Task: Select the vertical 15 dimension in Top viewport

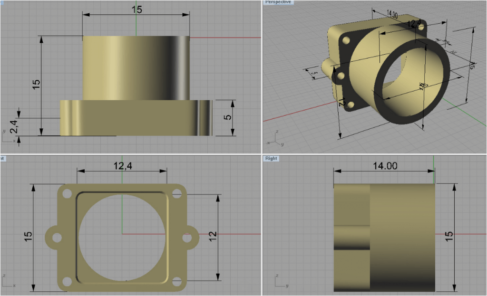Action: click(36, 85)
